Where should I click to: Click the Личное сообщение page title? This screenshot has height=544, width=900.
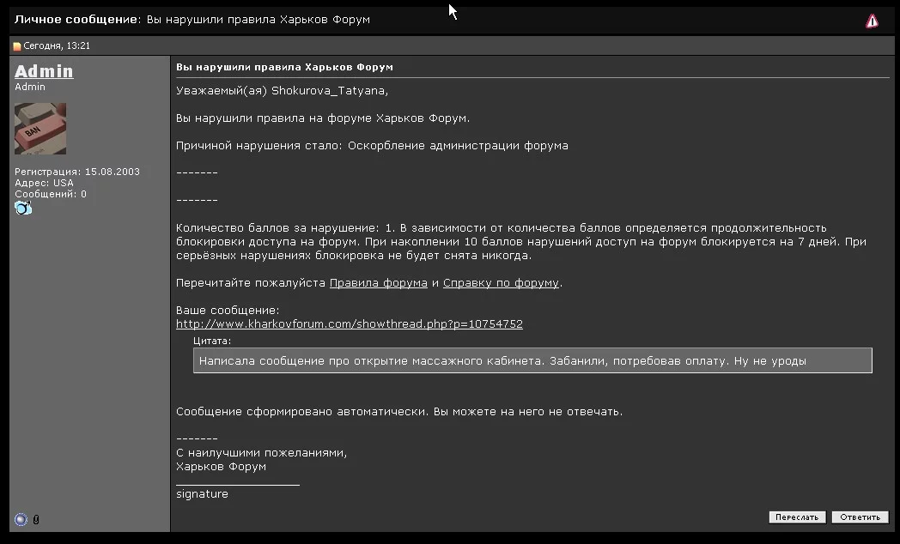[76, 19]
